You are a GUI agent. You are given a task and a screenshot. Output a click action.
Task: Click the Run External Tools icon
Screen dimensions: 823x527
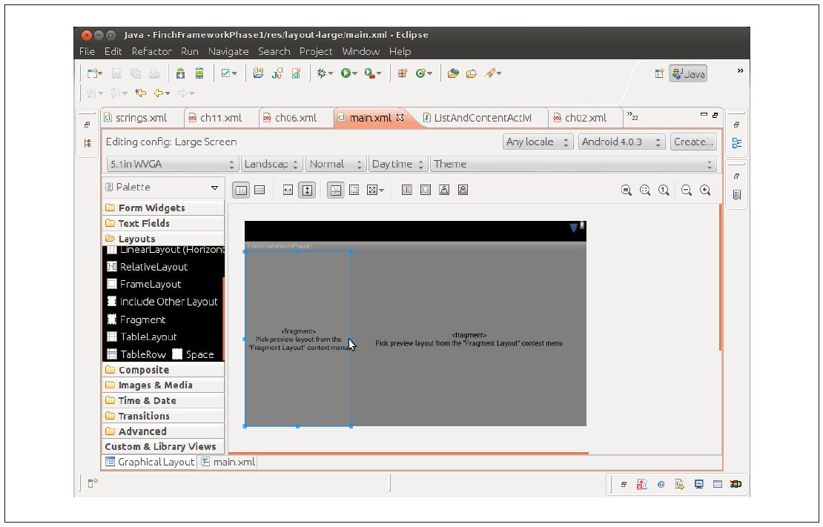369,73
